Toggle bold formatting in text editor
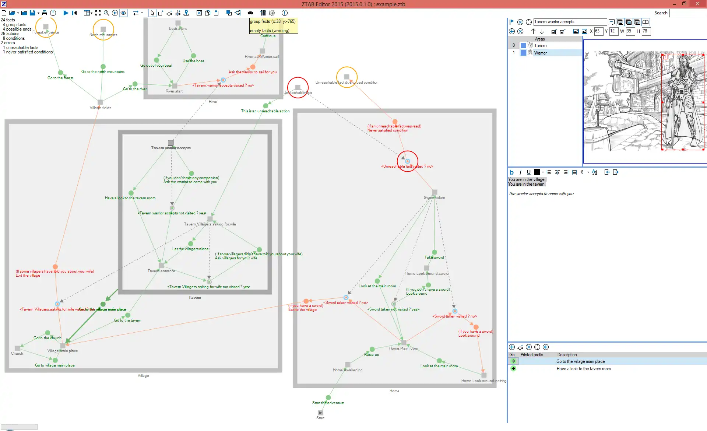The image size is (707, 431). [511, 172]
